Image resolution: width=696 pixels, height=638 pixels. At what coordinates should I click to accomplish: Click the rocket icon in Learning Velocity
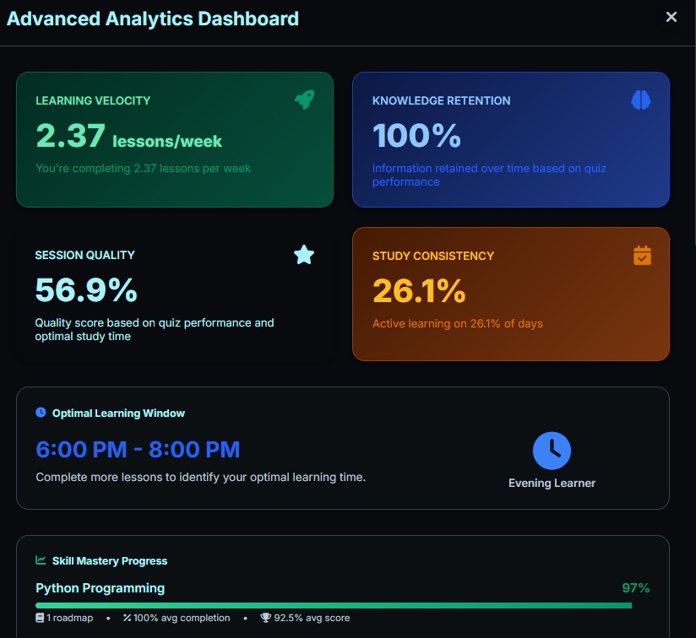(x=304, y=100)
